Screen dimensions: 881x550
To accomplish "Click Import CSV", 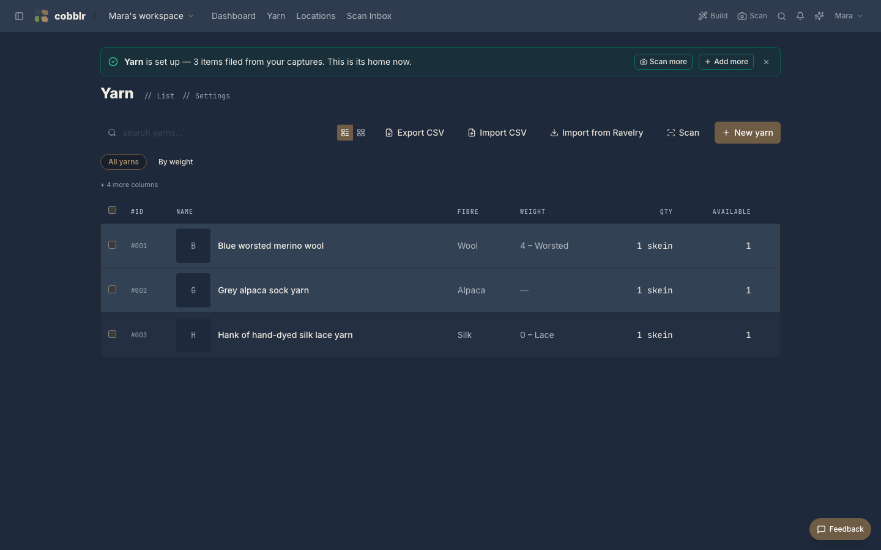I will (497, 133).
